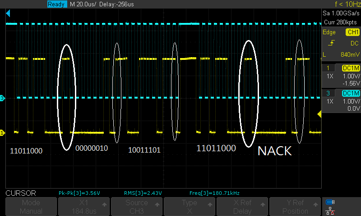The width and height of the screenshot is (361, 216).
Task: Click the network disconnected status icon
Action: (330, 211)
